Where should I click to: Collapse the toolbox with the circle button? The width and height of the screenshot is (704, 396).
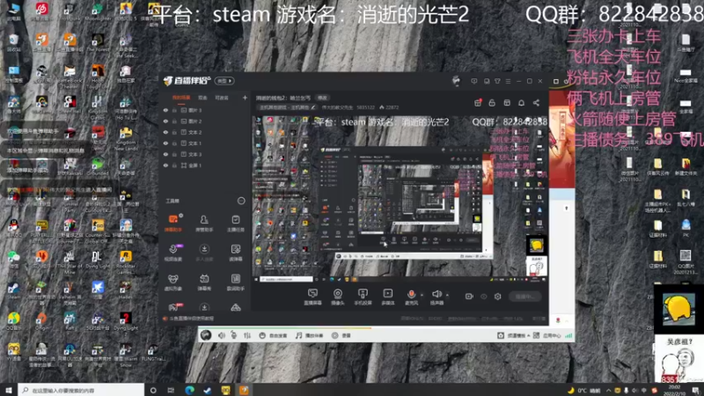click(x=241, y=201)
